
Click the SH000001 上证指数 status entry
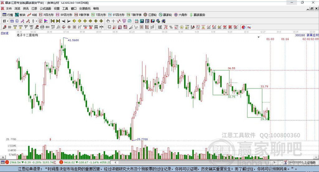pos(302,162)
